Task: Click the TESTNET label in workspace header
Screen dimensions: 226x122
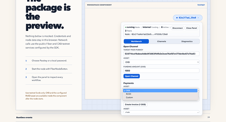Action: tap(201, 5)
